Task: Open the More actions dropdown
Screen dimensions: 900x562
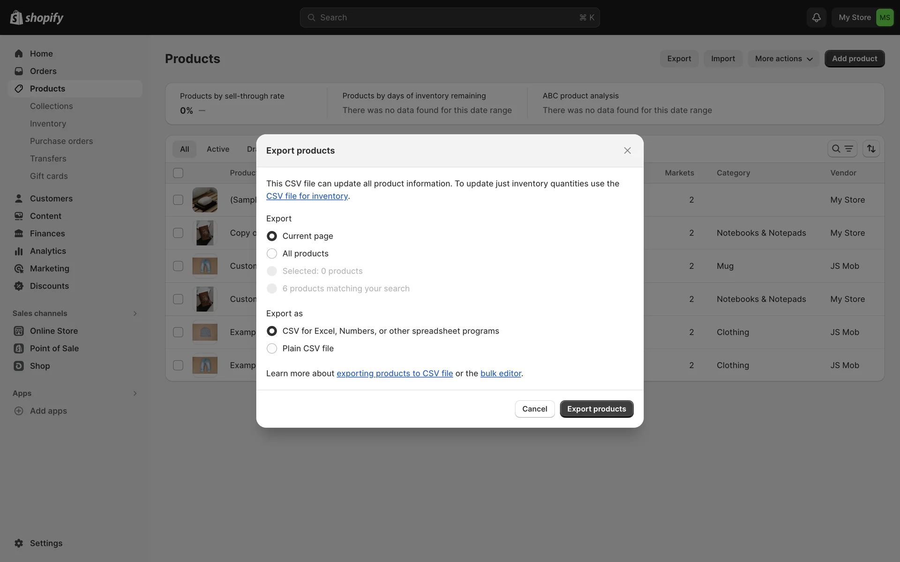Action: [x=783, y=59]
